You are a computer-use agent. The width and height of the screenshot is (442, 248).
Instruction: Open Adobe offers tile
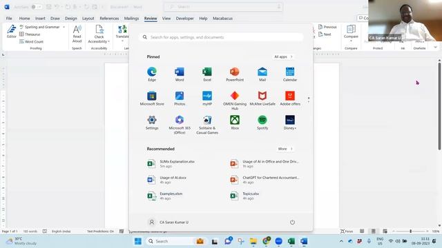(x=290, y=99)
